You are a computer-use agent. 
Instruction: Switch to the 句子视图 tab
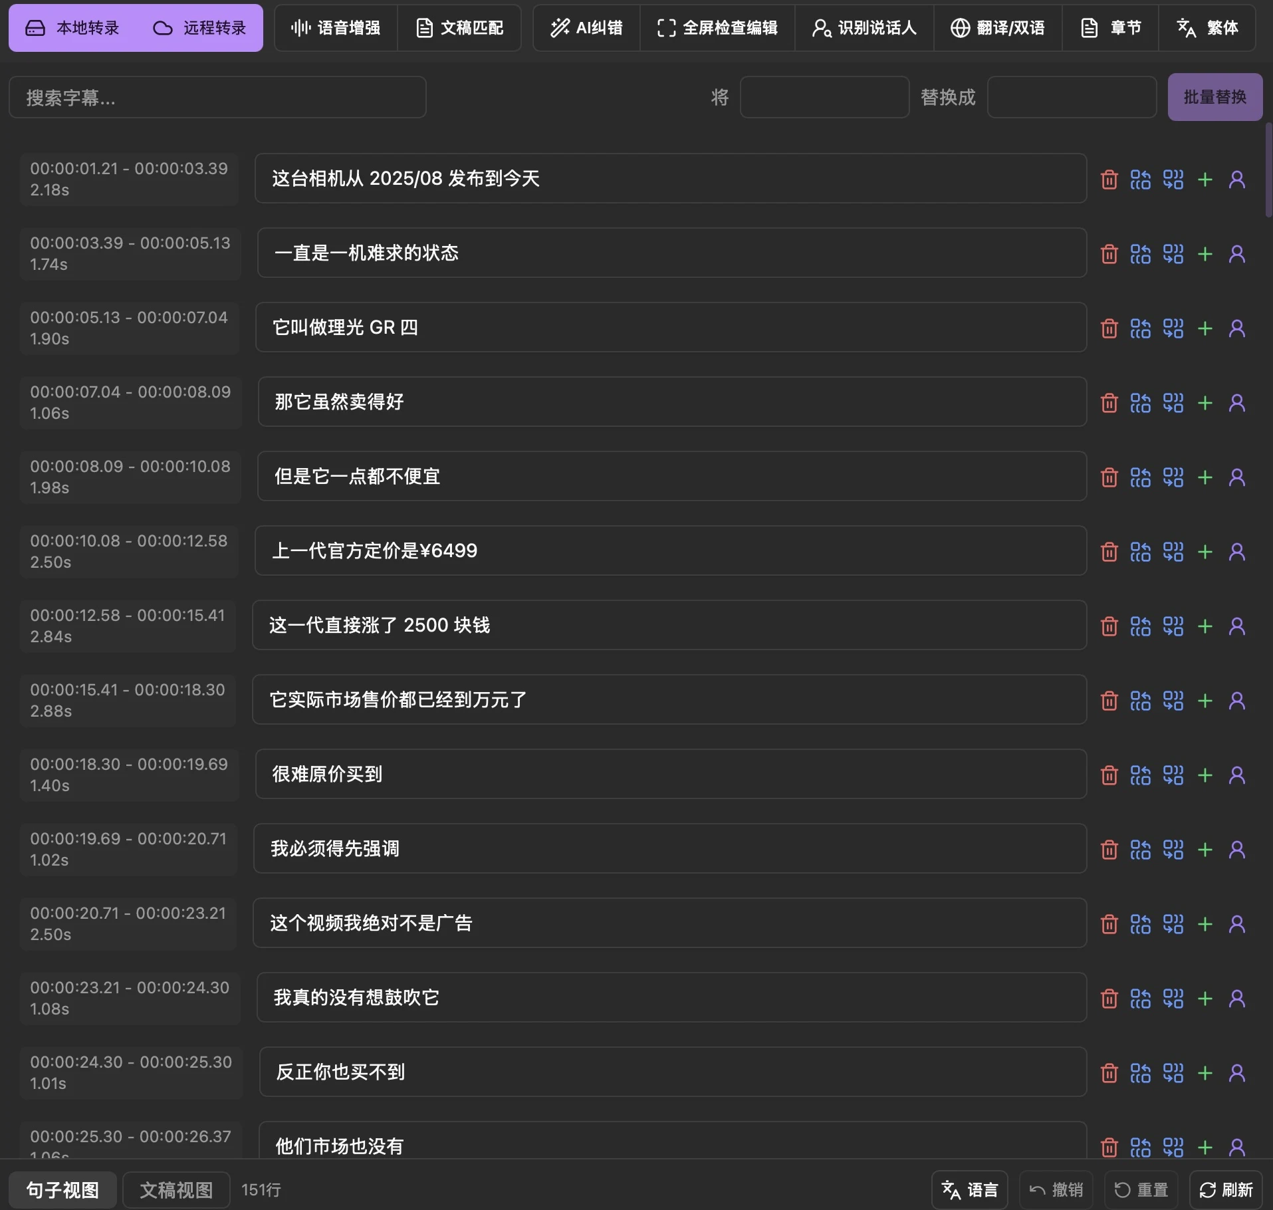pyautogui.click(x=62, y=1190)
